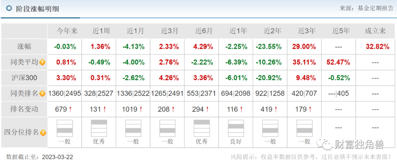Click 来源：基金定期报告 source text
The width and height of the screenshot is (397, 162).
pyautogui.click(x=366, y=8)
